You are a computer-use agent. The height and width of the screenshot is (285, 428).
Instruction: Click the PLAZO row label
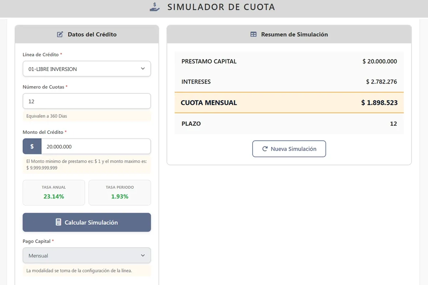[x=191, y=124]
